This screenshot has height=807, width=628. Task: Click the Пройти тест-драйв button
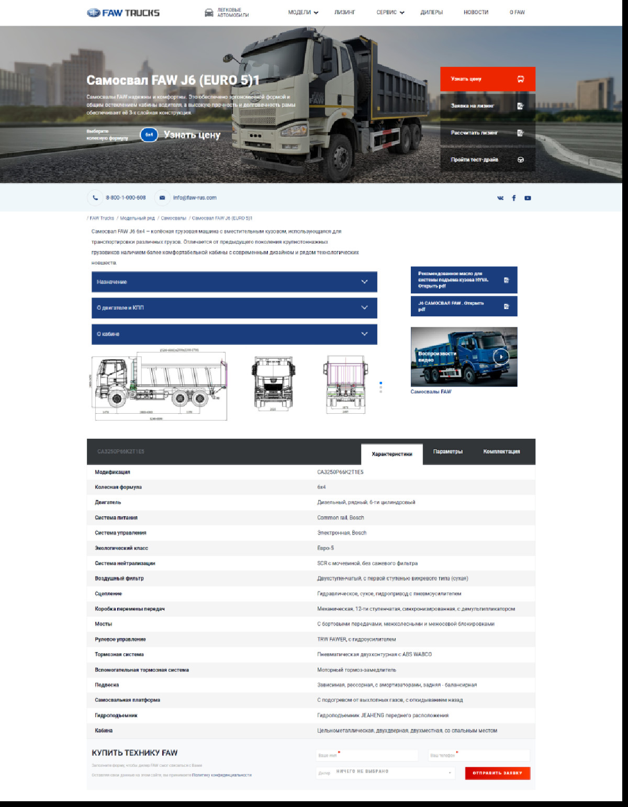(x=488, y=160)
